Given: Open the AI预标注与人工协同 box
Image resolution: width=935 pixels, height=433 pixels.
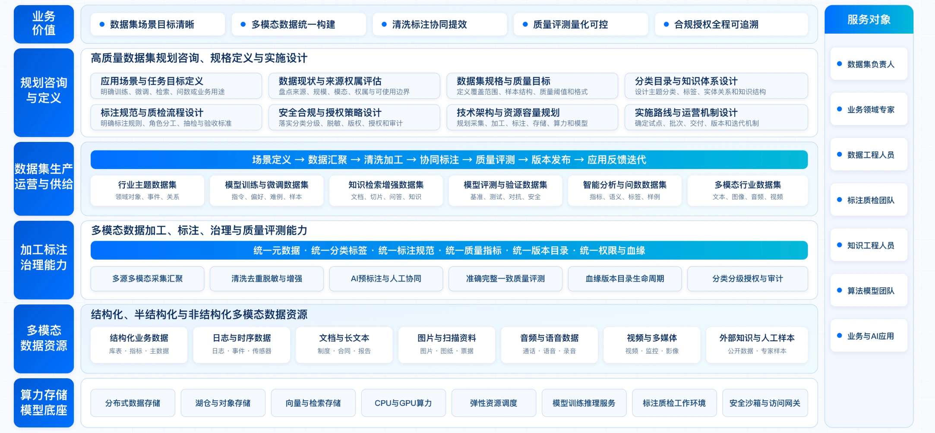Looking at the screenshot, I should pos(386,279).
